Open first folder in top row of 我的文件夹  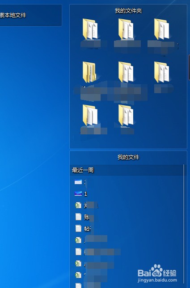click(x=90, y=30)
